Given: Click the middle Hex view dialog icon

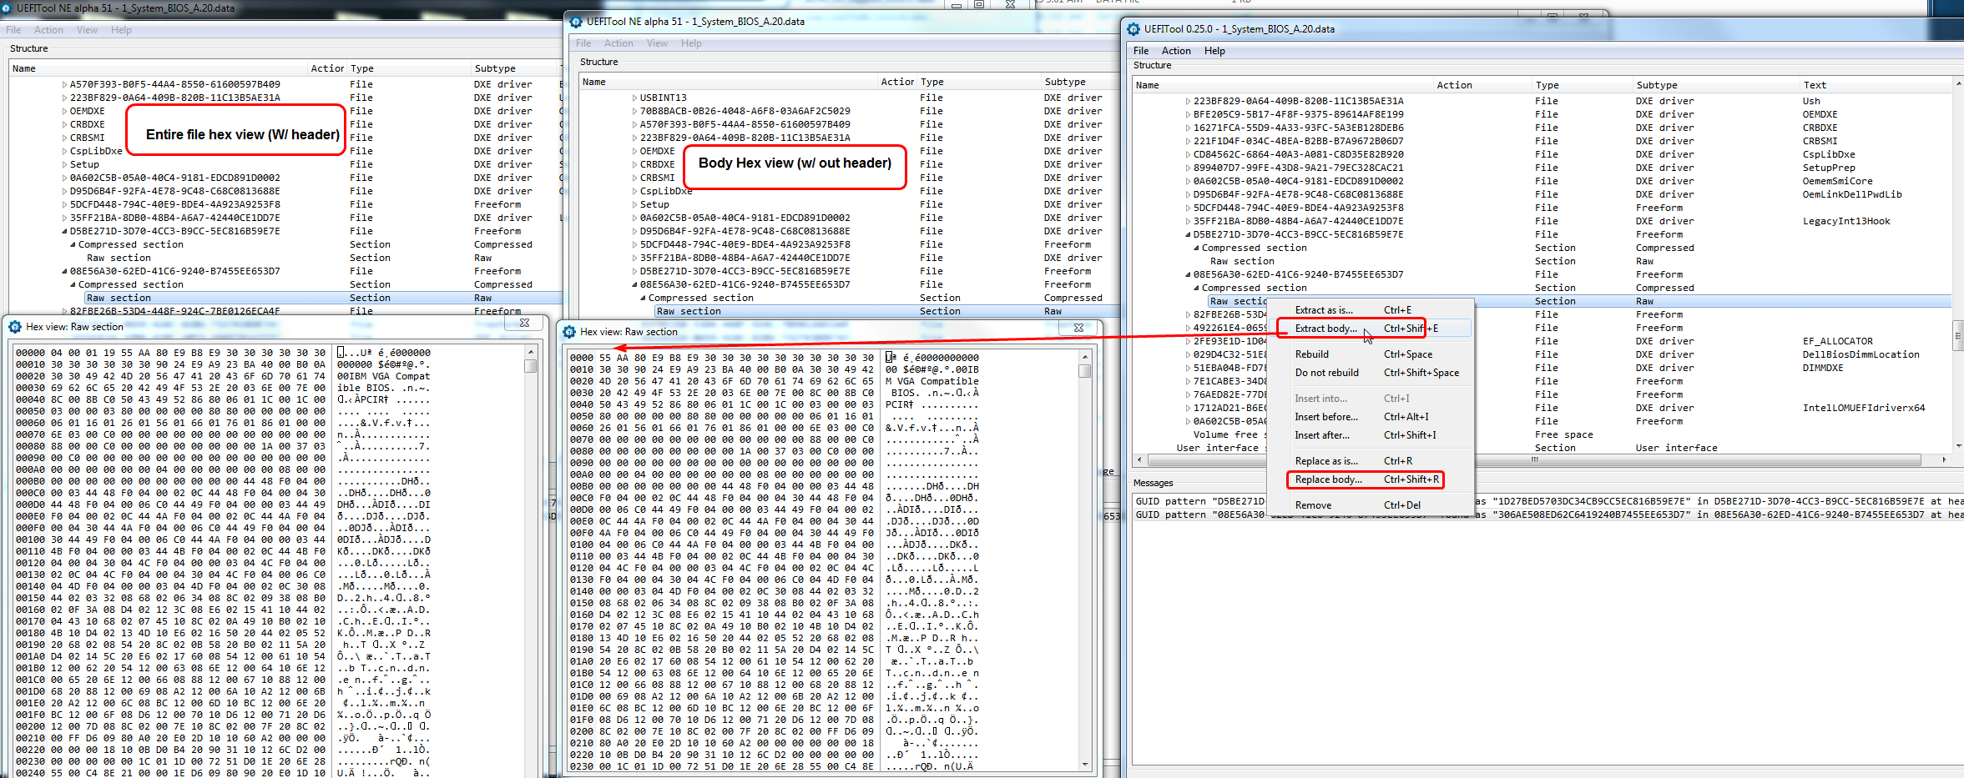Looking at the screenshot, I should (569, 332).
